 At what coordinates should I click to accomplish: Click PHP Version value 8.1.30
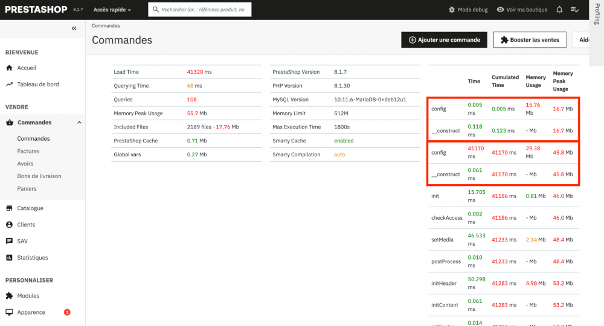coord(342,86)
